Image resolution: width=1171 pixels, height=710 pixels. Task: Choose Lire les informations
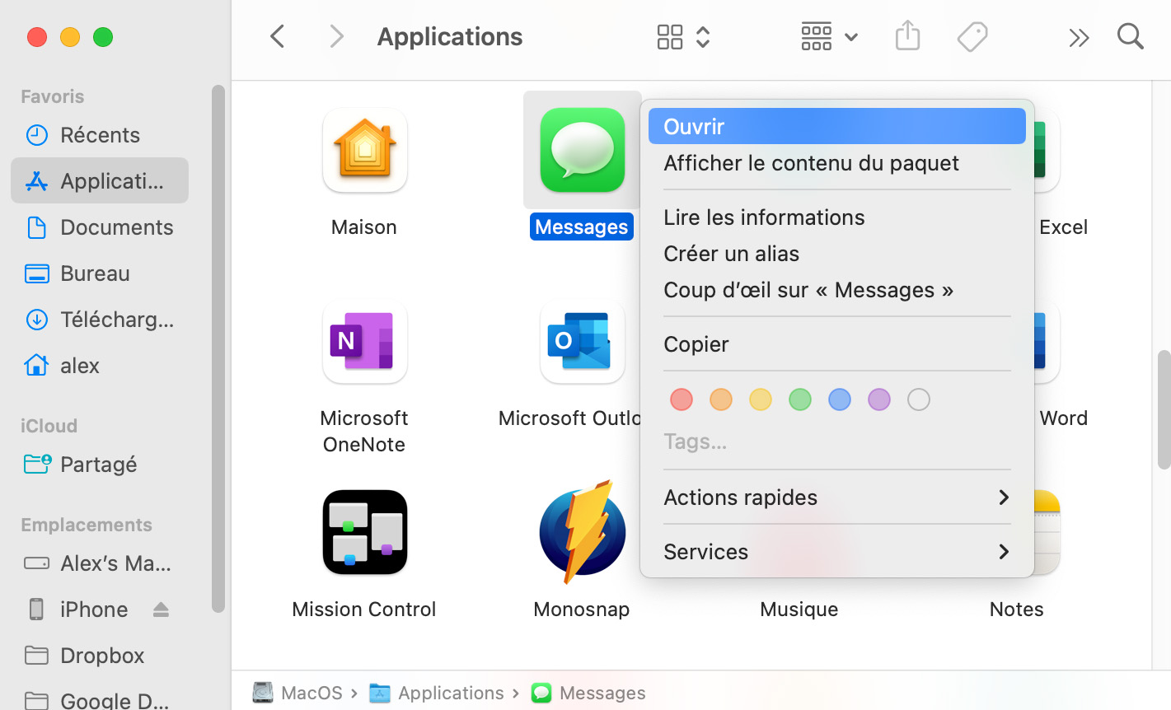point(837,217)
